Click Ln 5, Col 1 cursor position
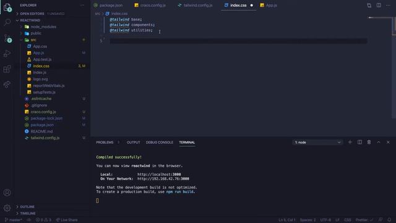Screen dimensions: 396x223 point(286,220)
